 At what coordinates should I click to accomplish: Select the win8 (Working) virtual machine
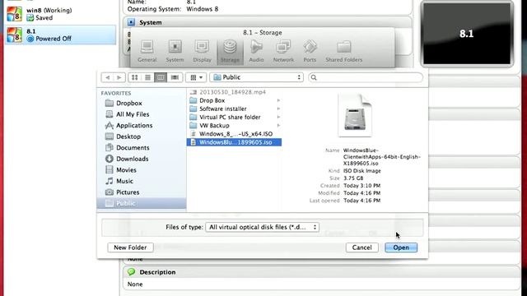tap(60, 14)
